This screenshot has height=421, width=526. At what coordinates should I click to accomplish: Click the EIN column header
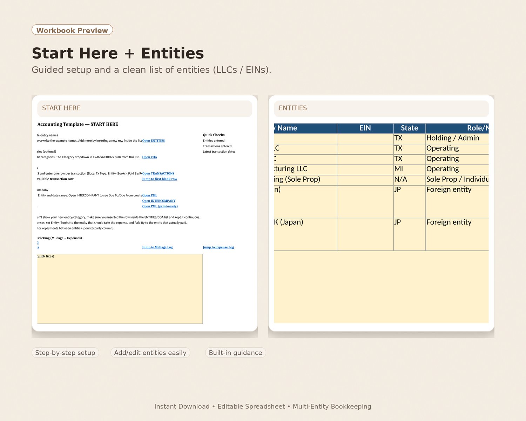coord(365,128)
